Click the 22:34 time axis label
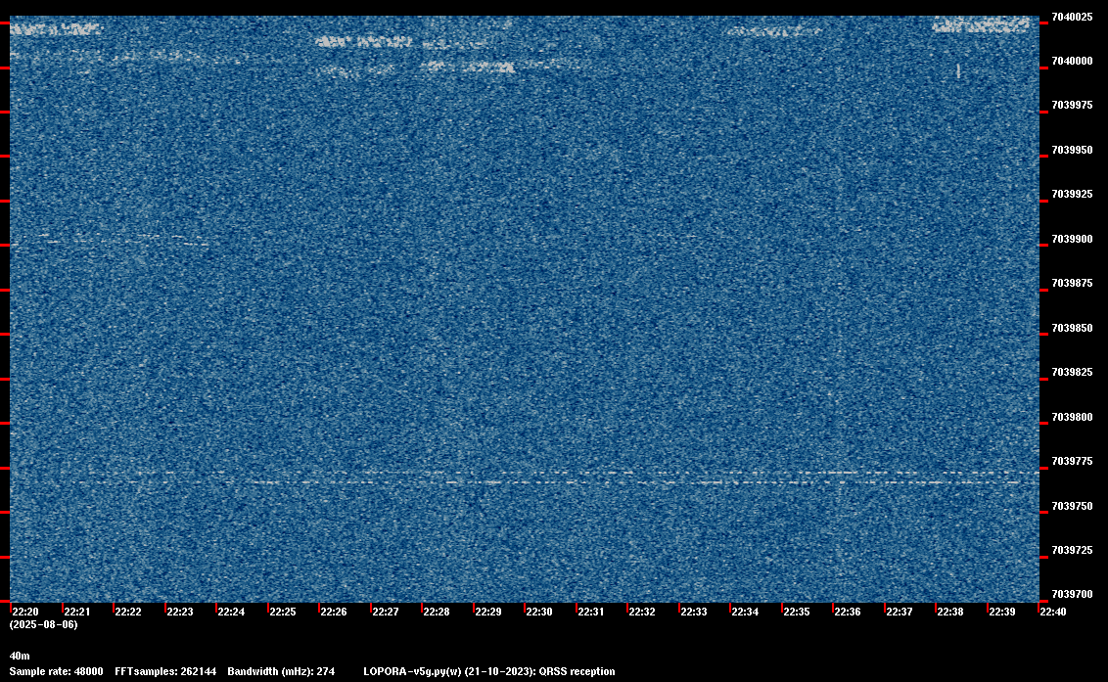1108x682 pixels. tap(745, 612)
